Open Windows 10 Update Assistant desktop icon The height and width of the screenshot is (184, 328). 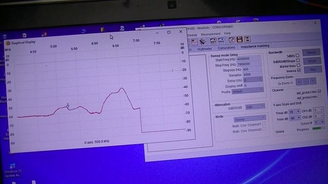12,170
